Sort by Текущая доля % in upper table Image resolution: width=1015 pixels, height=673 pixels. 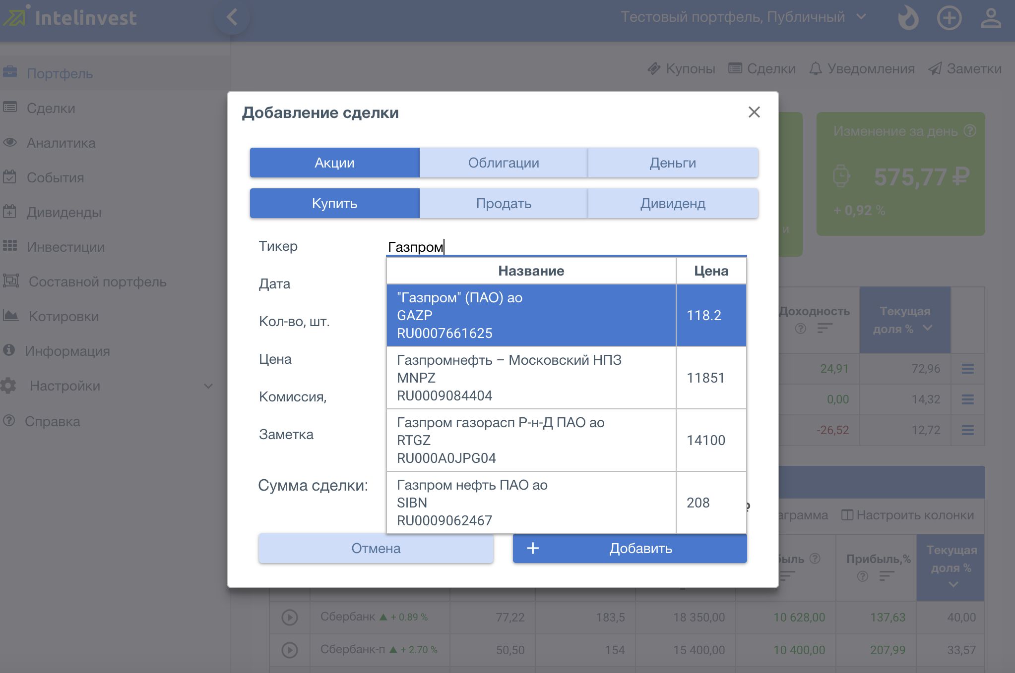[x=905, y=320]
